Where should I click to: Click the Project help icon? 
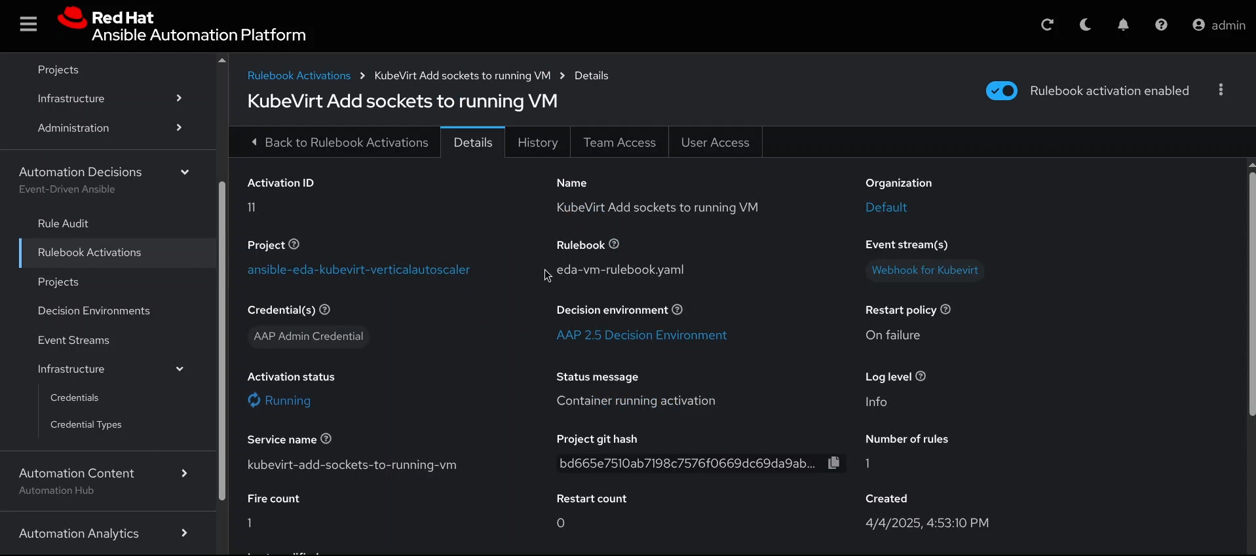(294, 244)
